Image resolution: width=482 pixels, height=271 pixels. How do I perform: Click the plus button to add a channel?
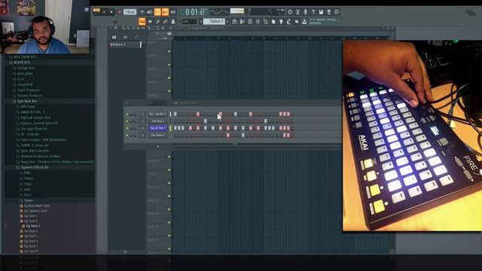(x=158, y=147)
